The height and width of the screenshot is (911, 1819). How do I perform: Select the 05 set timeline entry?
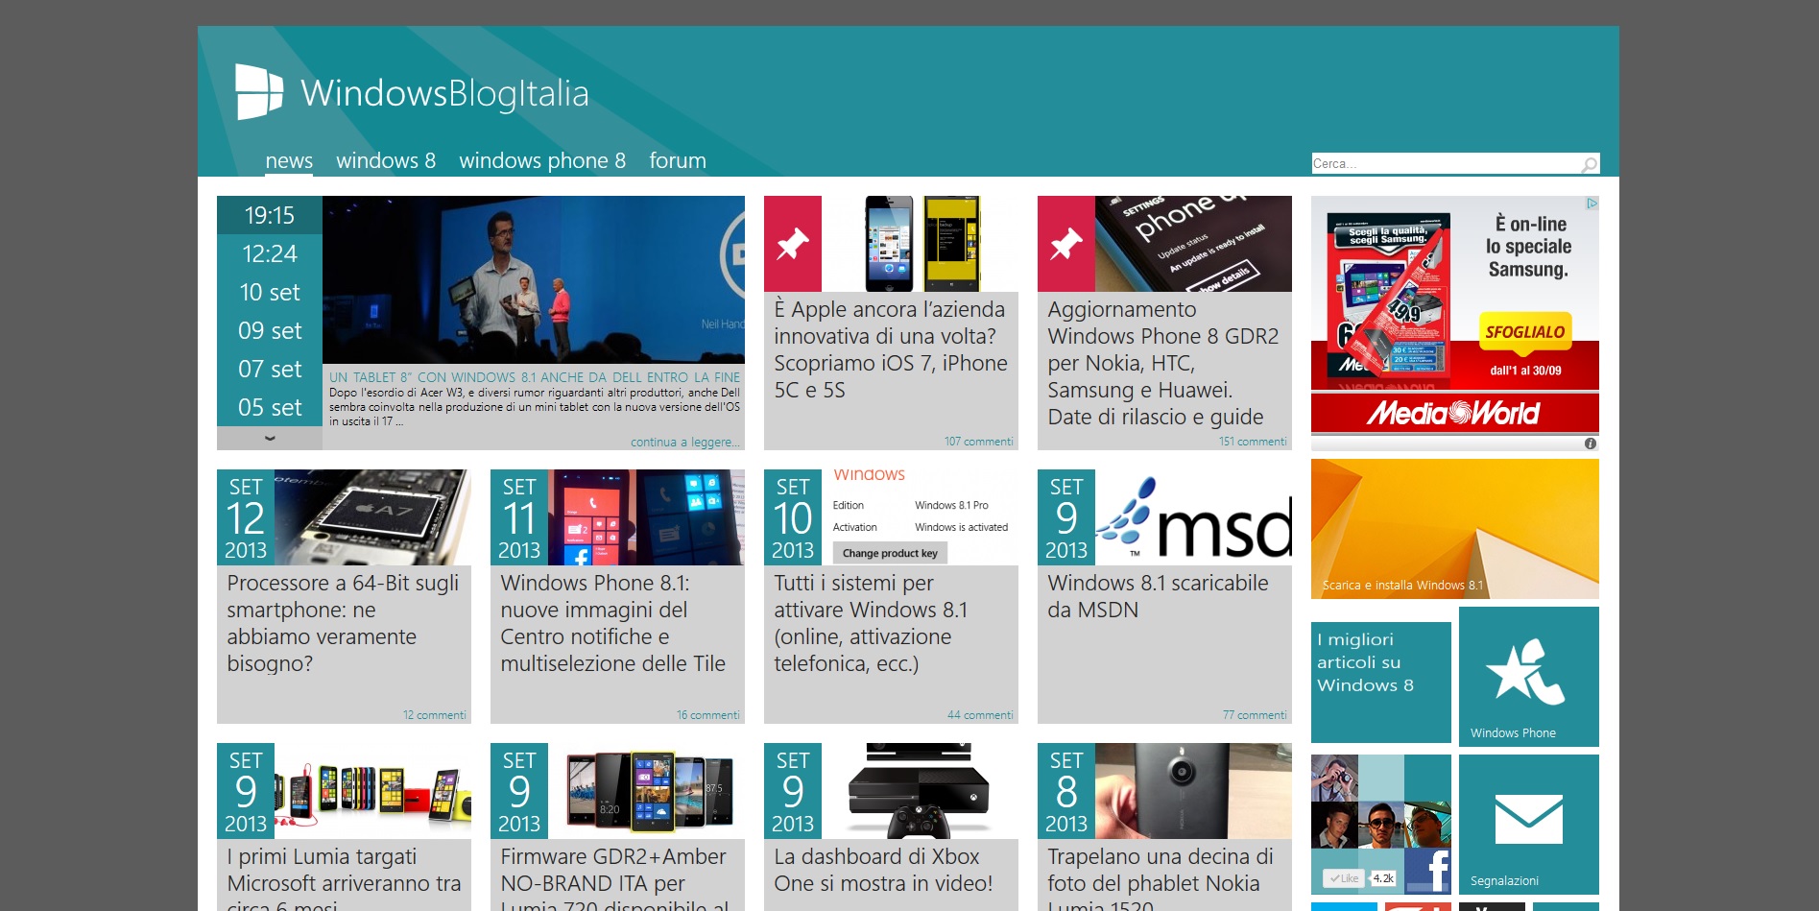pyautogui.click(x=270, y=407)
